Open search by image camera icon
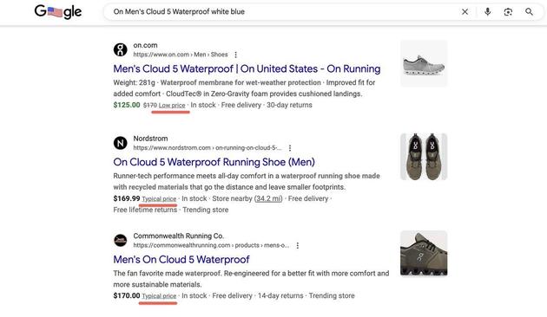547x317 pixels. click(508, 12)
